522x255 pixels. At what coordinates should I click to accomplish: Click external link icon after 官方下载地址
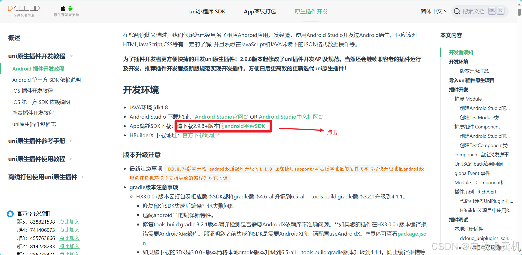[x=218, y=136]
